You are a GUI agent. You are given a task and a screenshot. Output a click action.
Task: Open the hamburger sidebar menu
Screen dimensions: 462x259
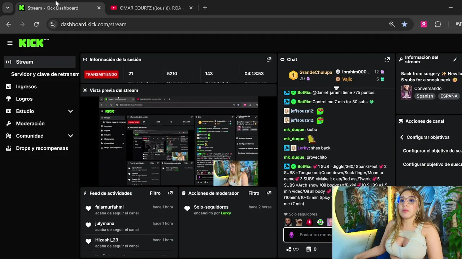coord(10,43)
